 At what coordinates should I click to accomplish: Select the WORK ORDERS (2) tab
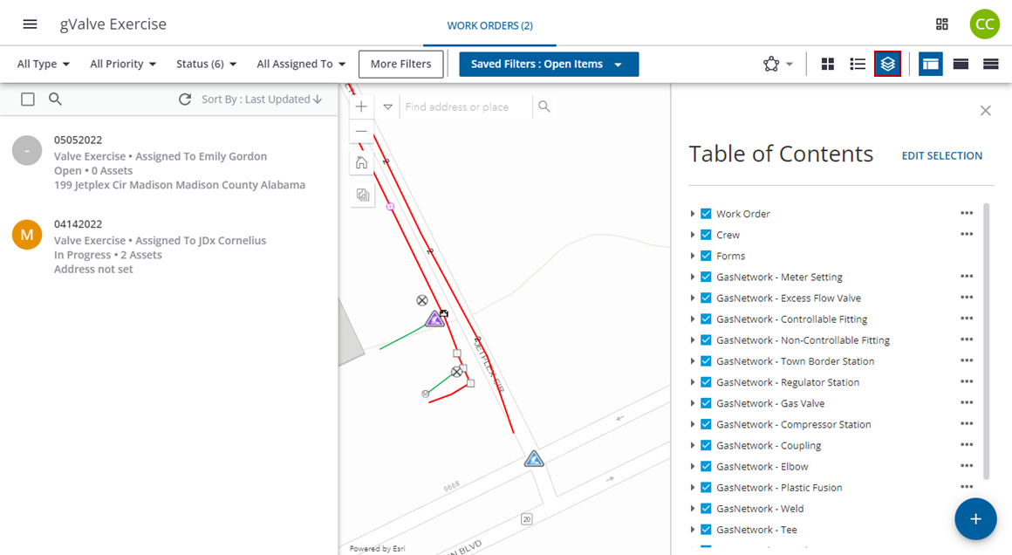click(490, 26)
